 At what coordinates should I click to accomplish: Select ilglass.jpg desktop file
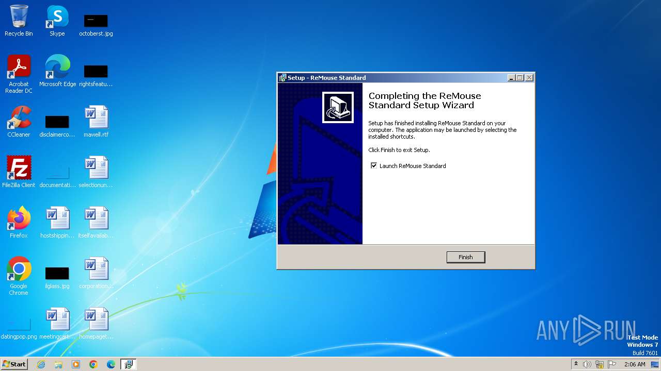pos(57,277)
